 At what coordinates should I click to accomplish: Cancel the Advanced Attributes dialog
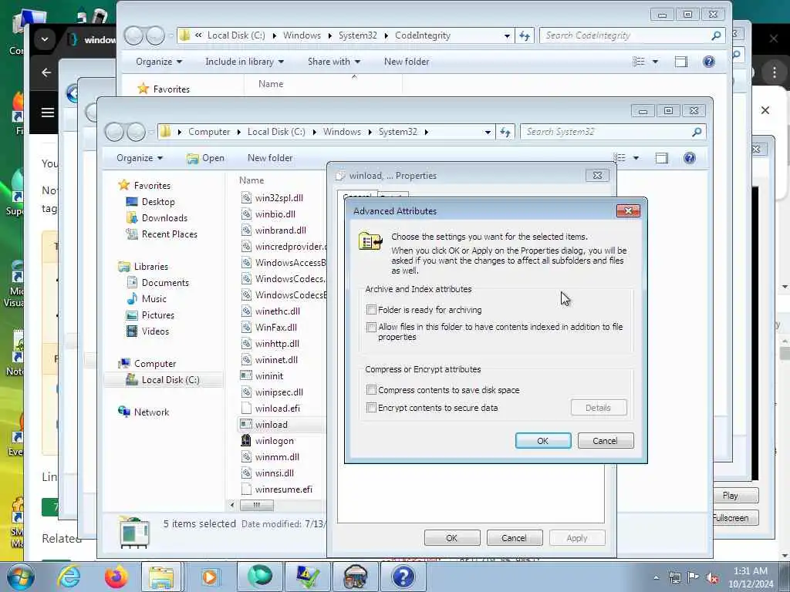[x=605, y=441]
